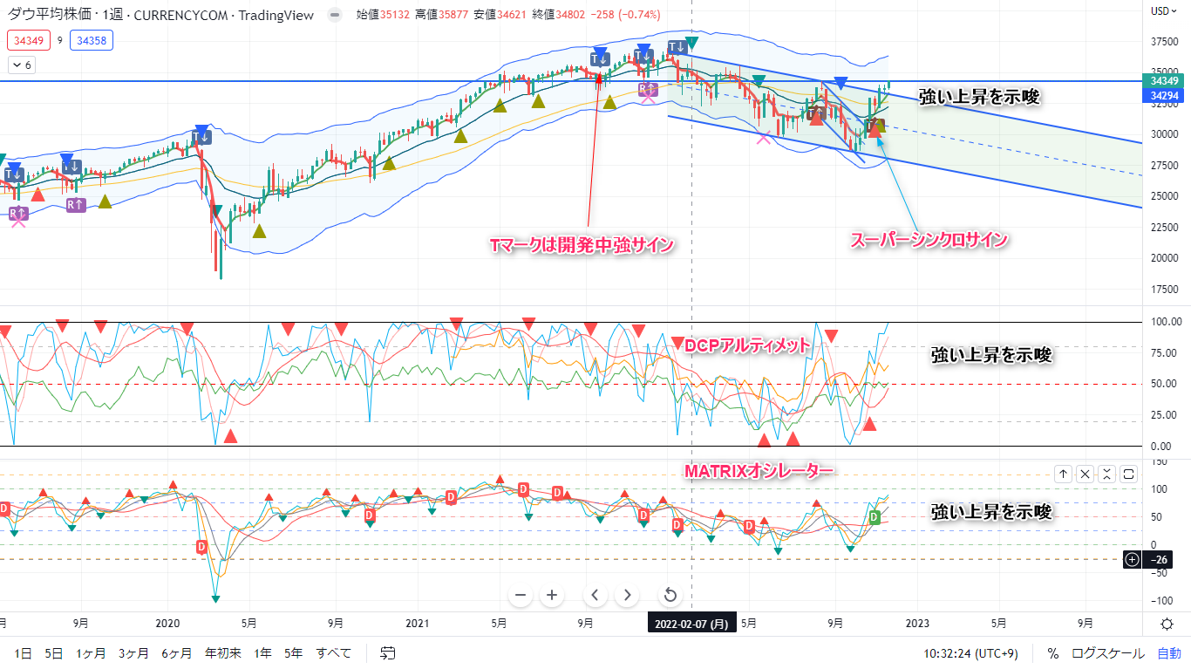
Task: Collapse the MATRIX oscillator pane
Action: 1106,474
